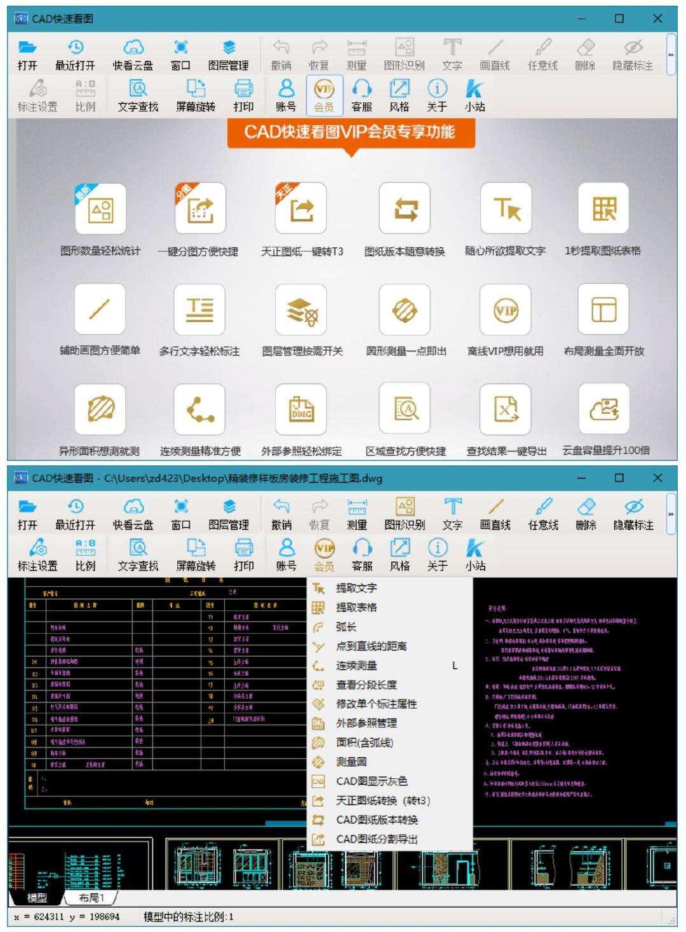The height and width of the screenshot is (932, 686).
Task: Click 屏幕旋转 in the top window
Action: pyautogui.click(x=196, y=96)
